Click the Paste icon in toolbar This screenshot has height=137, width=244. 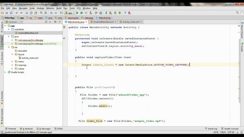(x=35, y=13)
